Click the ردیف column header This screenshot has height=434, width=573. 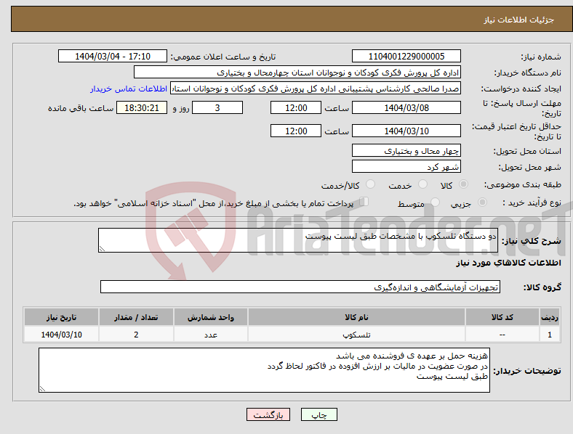pos(550,317)
